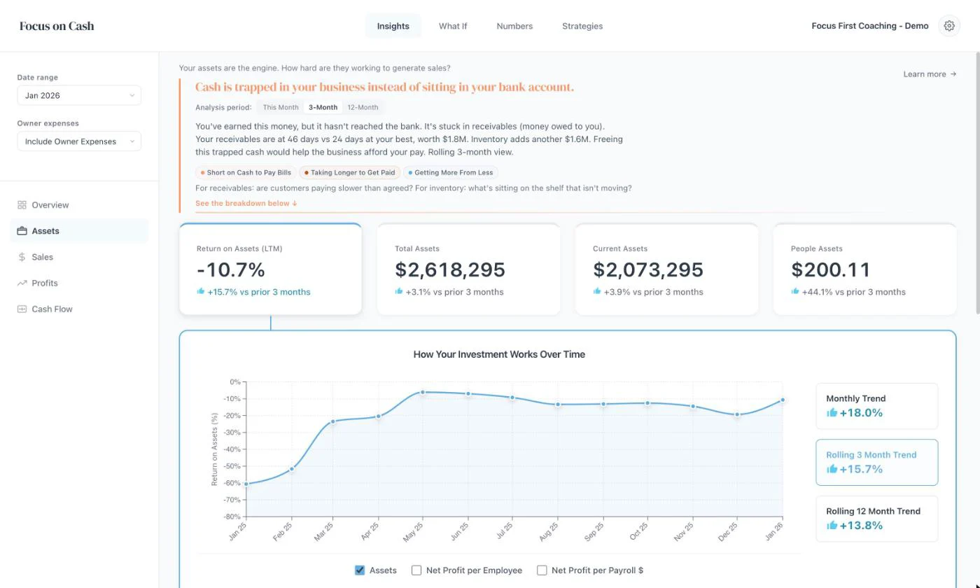The width and height of the screenshot is (980, 588).
Task: Open settings gear icon
Action: coord(949,26)
